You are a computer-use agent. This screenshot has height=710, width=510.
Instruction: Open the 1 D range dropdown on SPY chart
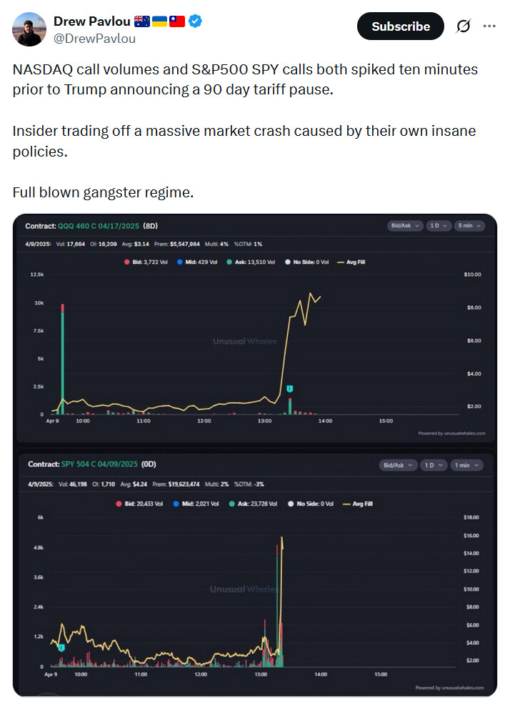pos(434,465)
